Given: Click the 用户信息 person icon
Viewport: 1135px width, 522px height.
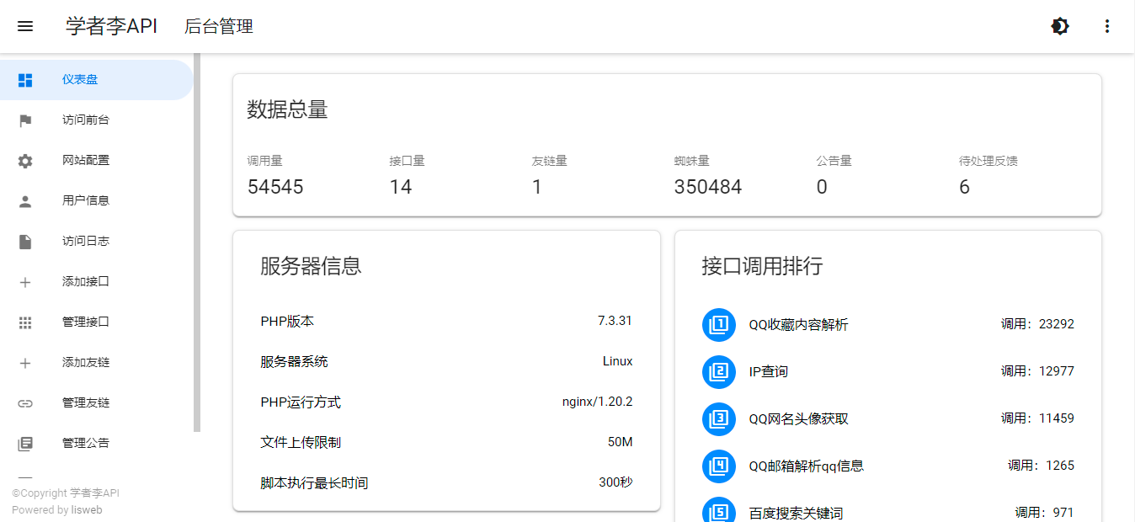Looking at the screenshot, I should (25, 200).
